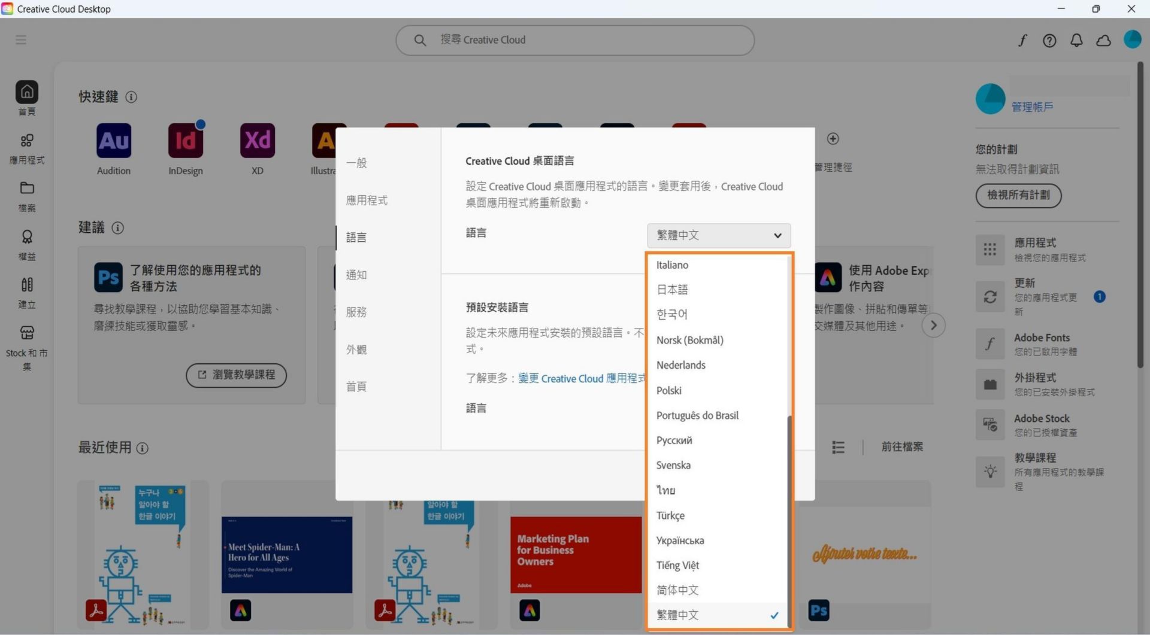Open the Adobe Fonts f icon in header

click(x=1022, y=40)
